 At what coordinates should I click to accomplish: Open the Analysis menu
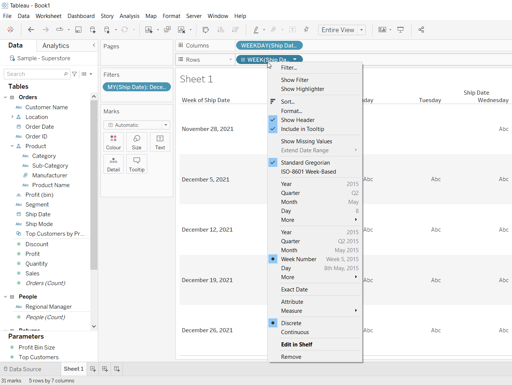tap(129, 16)
